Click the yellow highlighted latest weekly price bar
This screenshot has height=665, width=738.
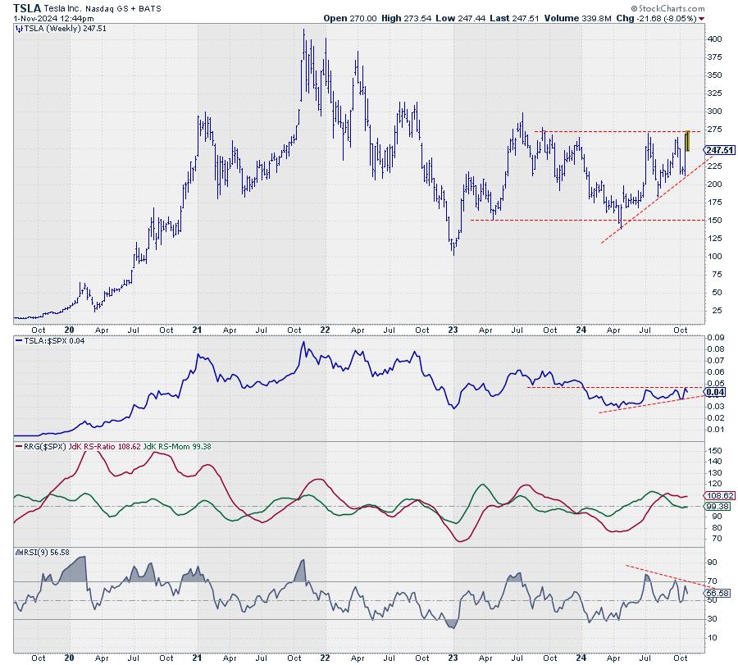(x=688, y=141)
